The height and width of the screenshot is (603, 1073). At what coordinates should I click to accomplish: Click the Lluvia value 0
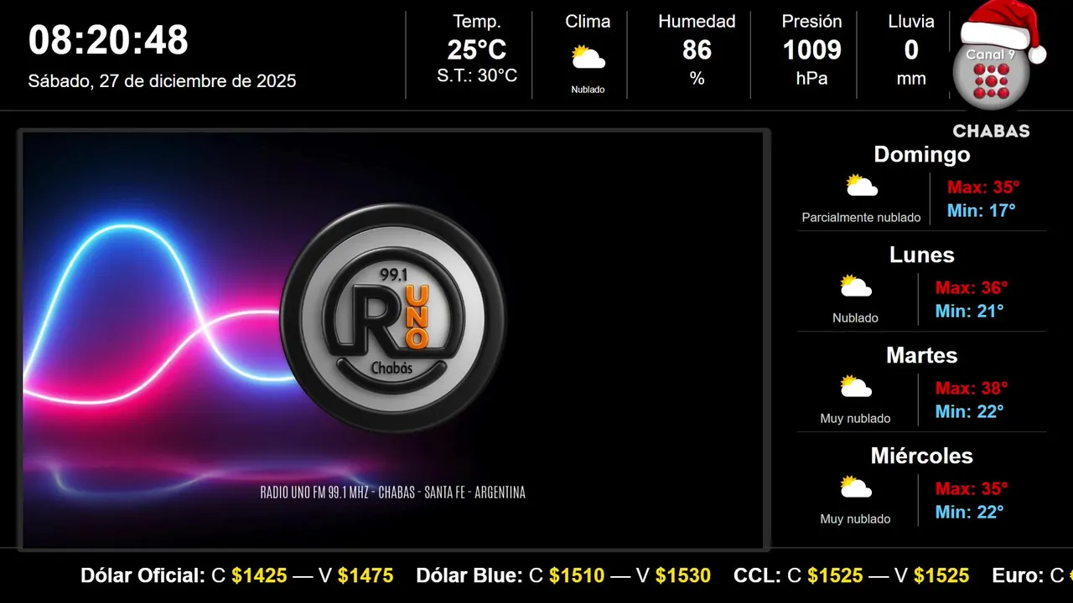911,50
